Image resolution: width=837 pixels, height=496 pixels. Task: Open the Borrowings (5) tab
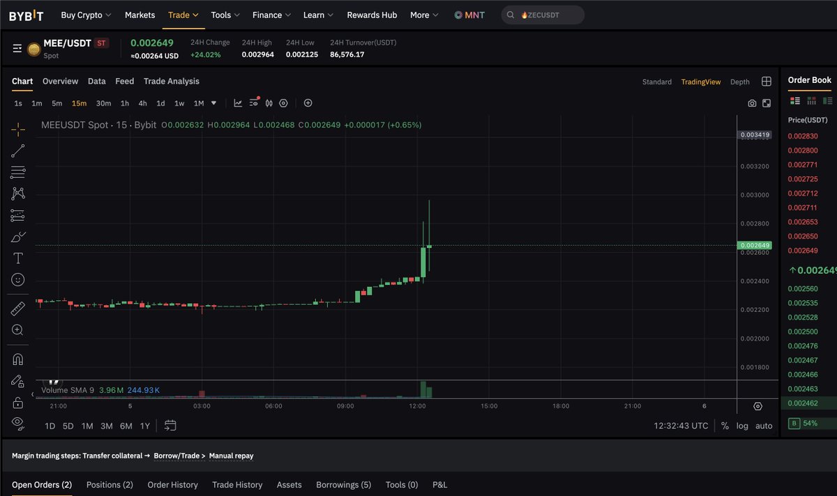click(x=344, y=485)
